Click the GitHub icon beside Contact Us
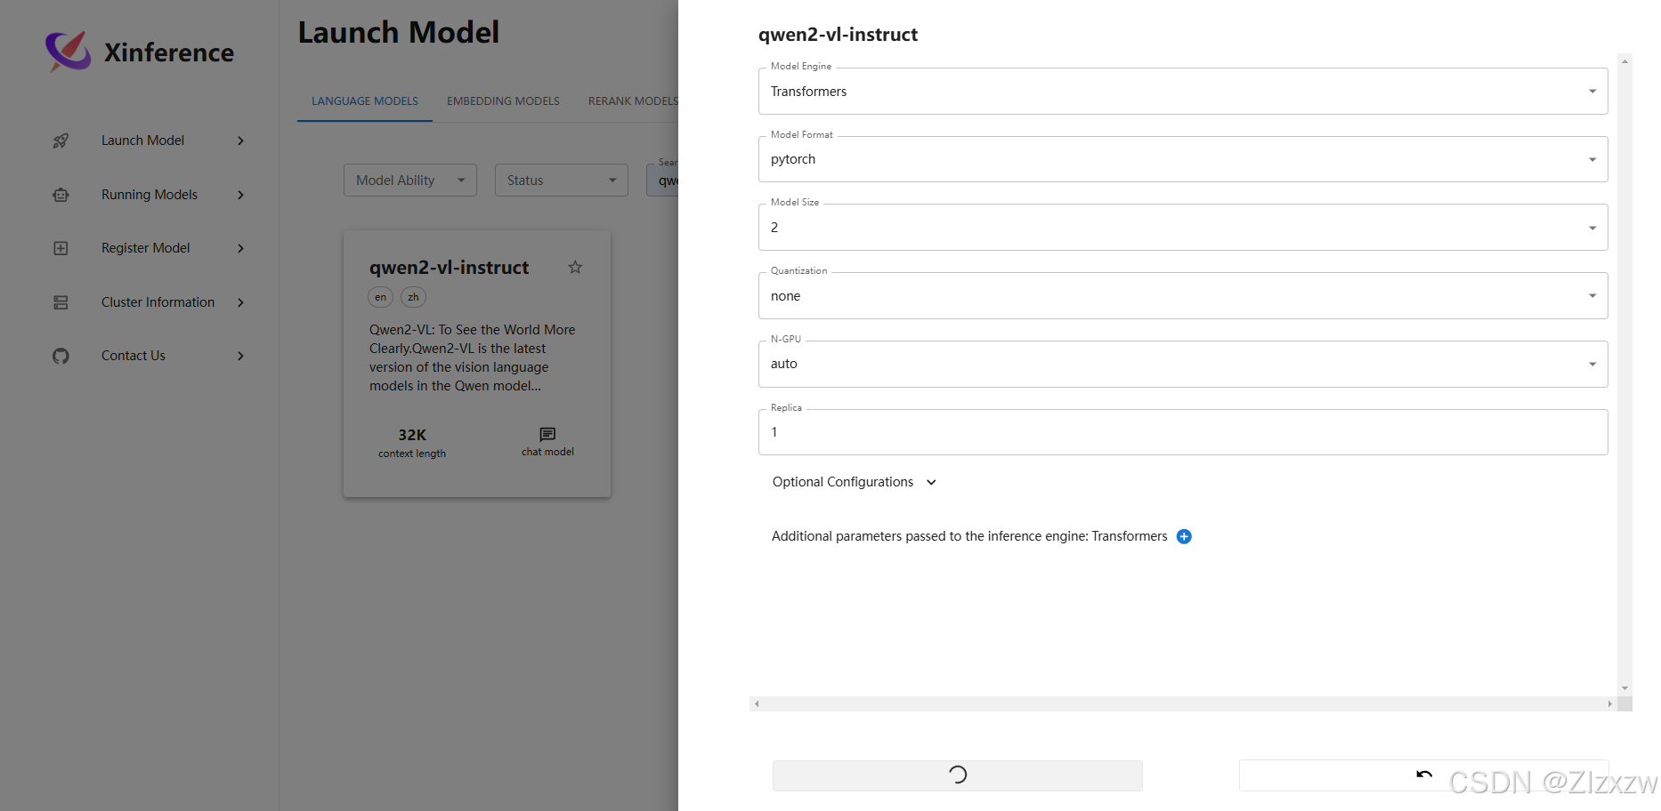1661x811 pixels. (x=61, y=356)
